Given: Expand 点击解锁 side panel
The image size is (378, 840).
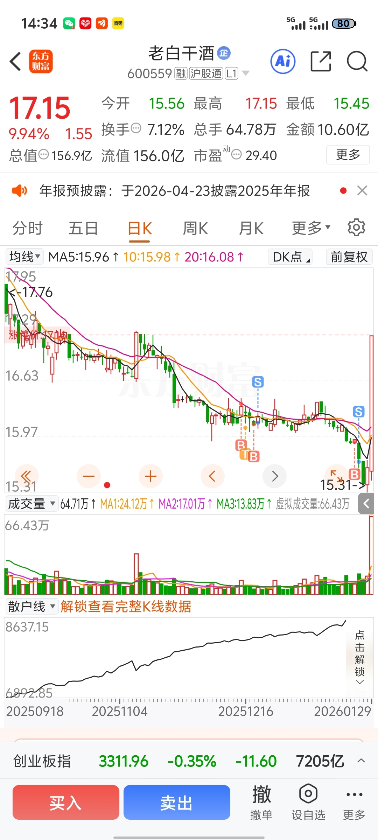Looking at the screenshot, I should (x=360, y=657).
